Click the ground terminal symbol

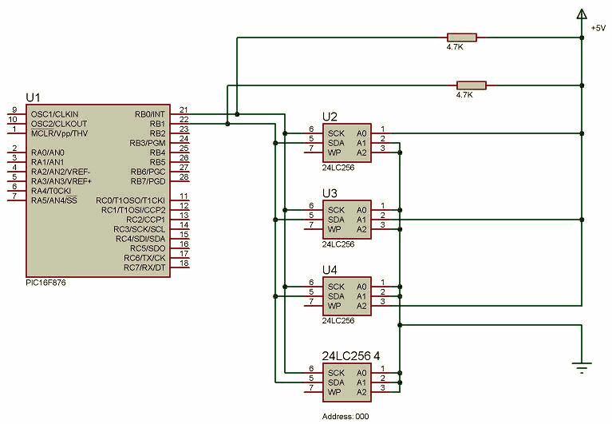pyautogui.click(x=582, y=367)
